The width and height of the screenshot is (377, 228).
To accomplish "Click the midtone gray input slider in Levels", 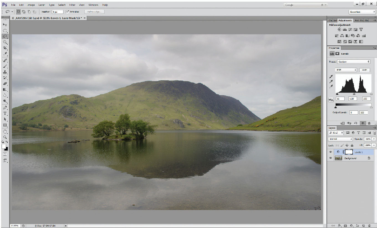I will pyautogui.click(x=354, y=94).
